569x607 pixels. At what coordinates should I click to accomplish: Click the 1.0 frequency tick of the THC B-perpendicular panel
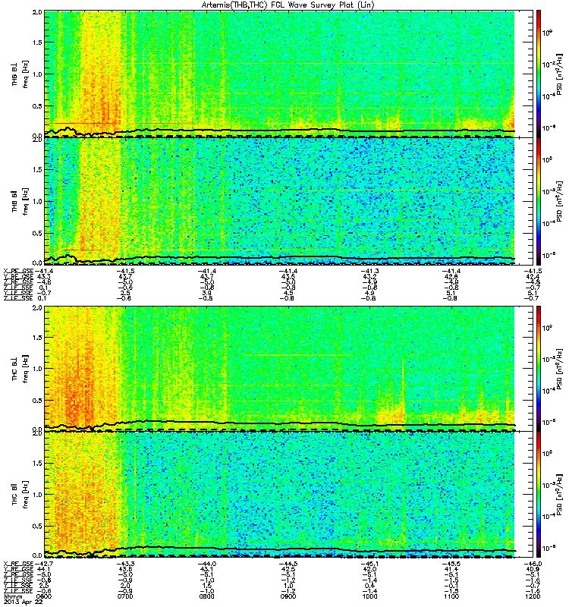[x=37, y=369]
